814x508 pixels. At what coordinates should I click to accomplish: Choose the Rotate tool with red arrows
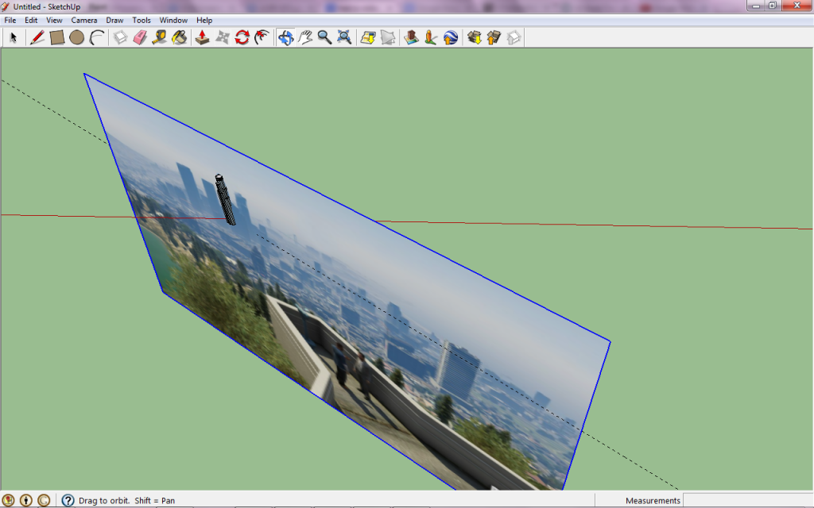pyautogui.click(x=242, y=37)
